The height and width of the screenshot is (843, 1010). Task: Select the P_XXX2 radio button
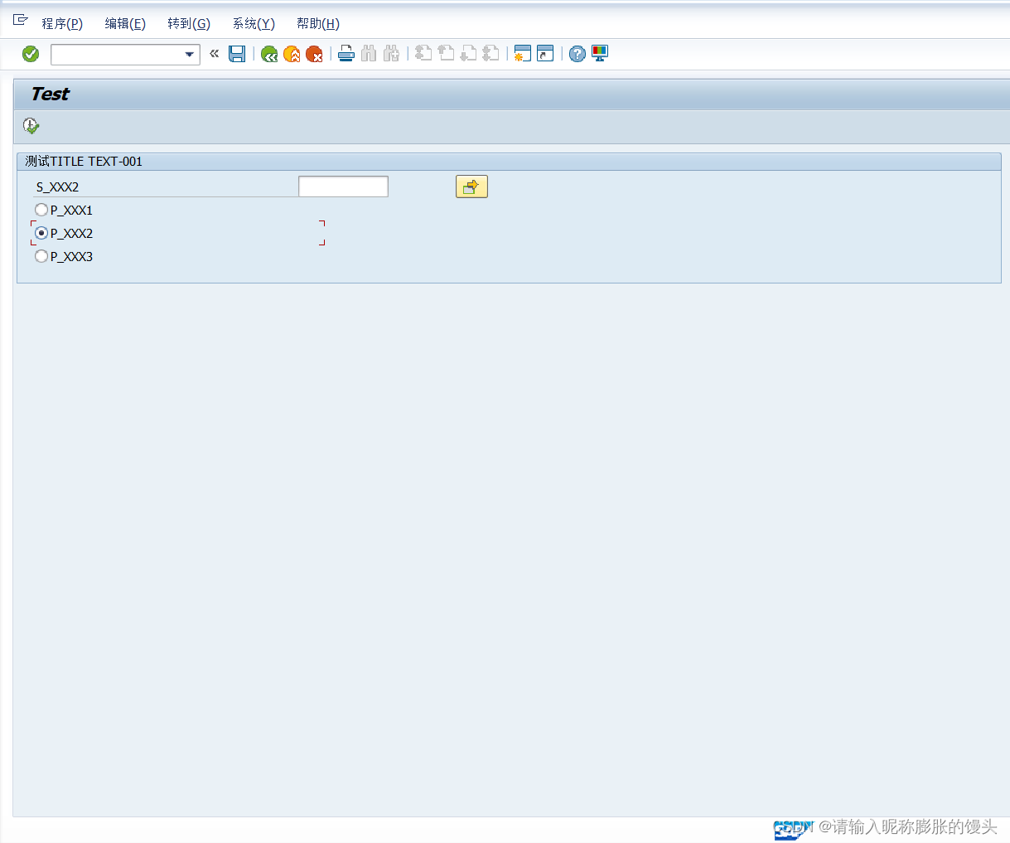coord(41,233)
